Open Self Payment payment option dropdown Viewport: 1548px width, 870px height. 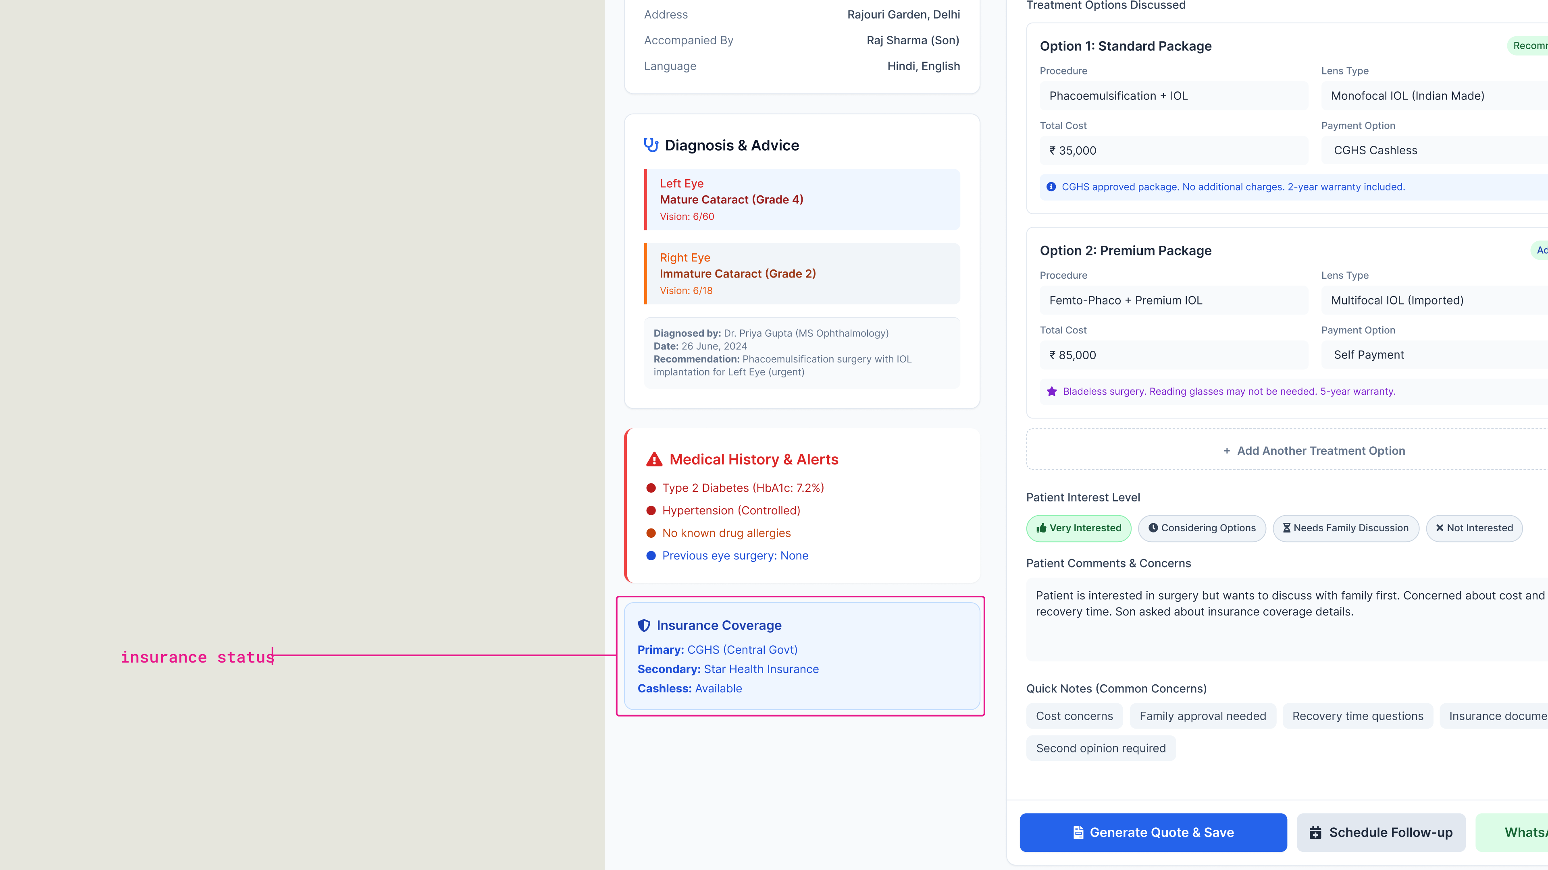(x=1434, y=355)
